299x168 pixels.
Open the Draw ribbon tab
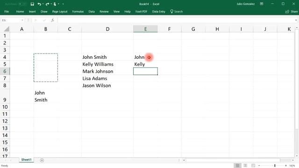pos(44,11)
